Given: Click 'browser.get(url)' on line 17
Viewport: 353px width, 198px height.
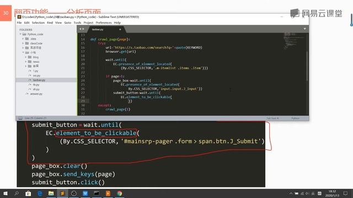Looking at the screenshot, I should click(x=121, y=52).
